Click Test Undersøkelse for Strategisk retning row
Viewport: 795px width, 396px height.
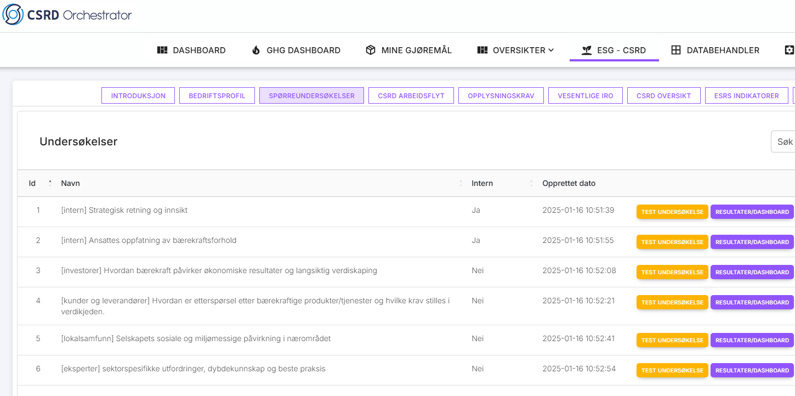click(672, 212)
